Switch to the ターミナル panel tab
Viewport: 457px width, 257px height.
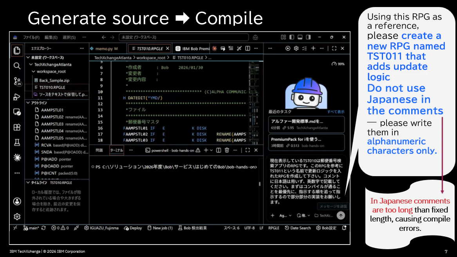117,150
